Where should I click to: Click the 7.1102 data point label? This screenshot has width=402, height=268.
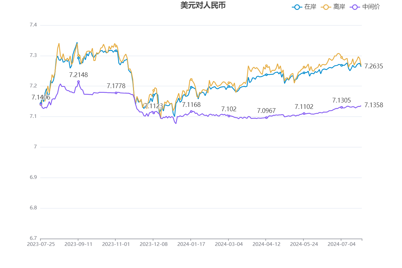304,107
